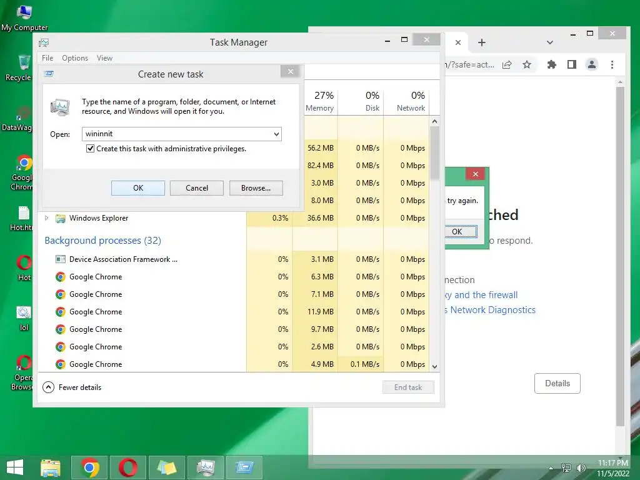This screenshot has width=640, height=480.
Task: Click the Background processes (32) heading
Action: click(x=103, y=241)
